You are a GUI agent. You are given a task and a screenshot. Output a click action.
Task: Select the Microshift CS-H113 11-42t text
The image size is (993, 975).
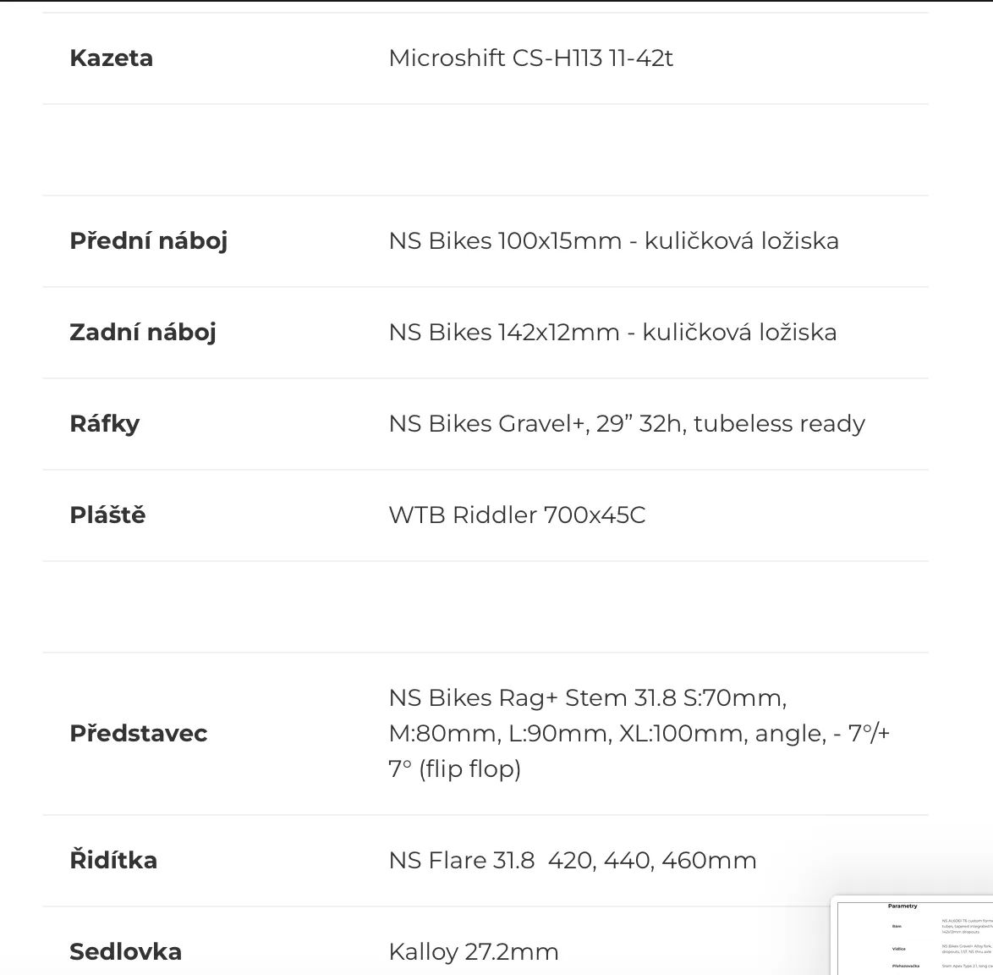(530, 58)
